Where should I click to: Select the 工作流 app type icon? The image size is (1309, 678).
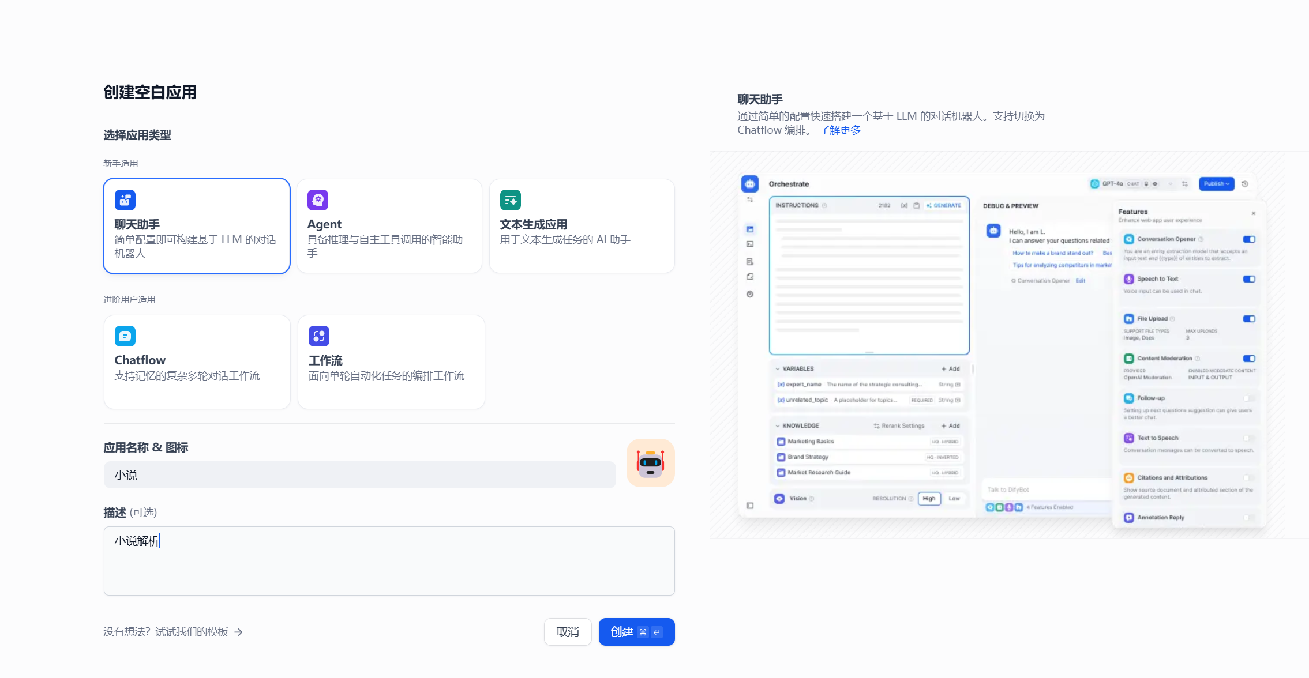pyautogui.click(x=319, y=336)
